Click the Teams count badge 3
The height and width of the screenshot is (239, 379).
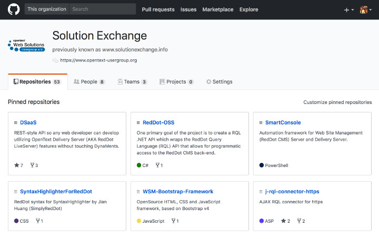tap(144, 82)
